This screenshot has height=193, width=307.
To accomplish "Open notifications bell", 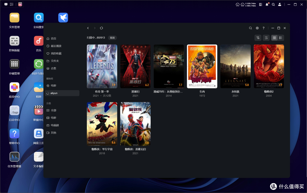I will pos(267,5).
